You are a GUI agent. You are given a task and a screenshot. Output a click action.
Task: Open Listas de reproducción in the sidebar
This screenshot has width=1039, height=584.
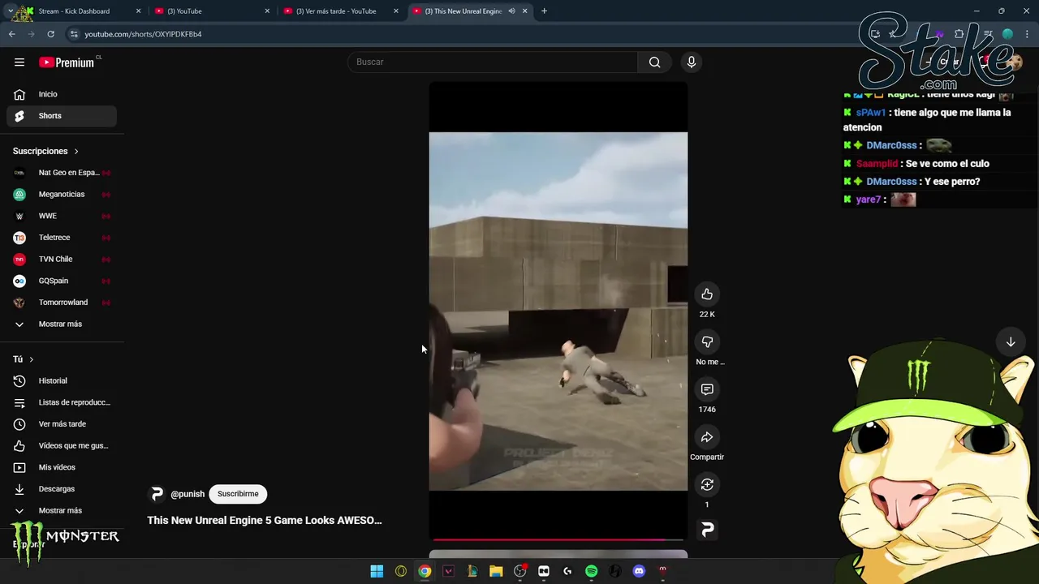tap(62, 402)
